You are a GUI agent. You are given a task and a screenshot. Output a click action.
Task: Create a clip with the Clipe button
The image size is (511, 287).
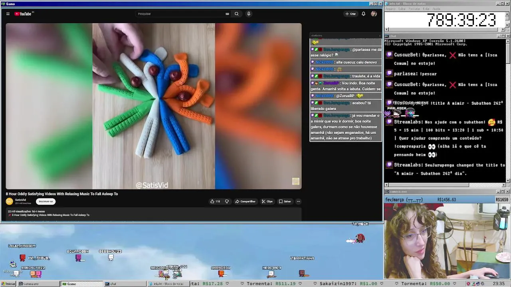(267, 201)
